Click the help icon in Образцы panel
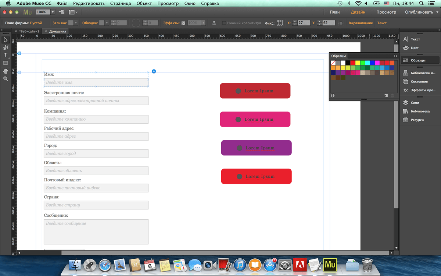This screenshot has height=276, width=441. pyautogui.click(x=333, y=96)
